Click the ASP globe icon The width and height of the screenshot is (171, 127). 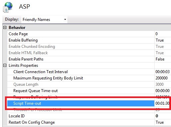tap(8, 7)
